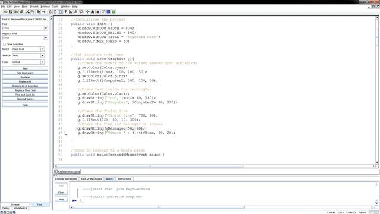Open the Edit menu
Screen dimensions: 380x214
click(x=9, y=7)
